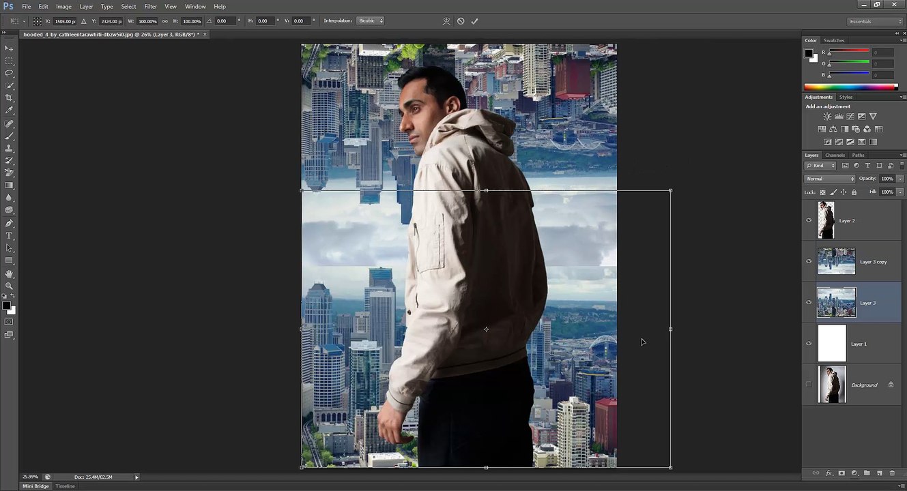Select the Zoom tool in toolbar
Viewport: 907px width, 491px height.
tap(9, 286)
